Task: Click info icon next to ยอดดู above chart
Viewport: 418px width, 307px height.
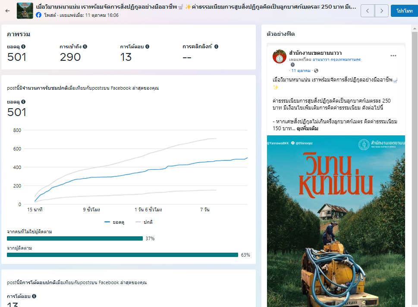Action: (x=23, y=102)
